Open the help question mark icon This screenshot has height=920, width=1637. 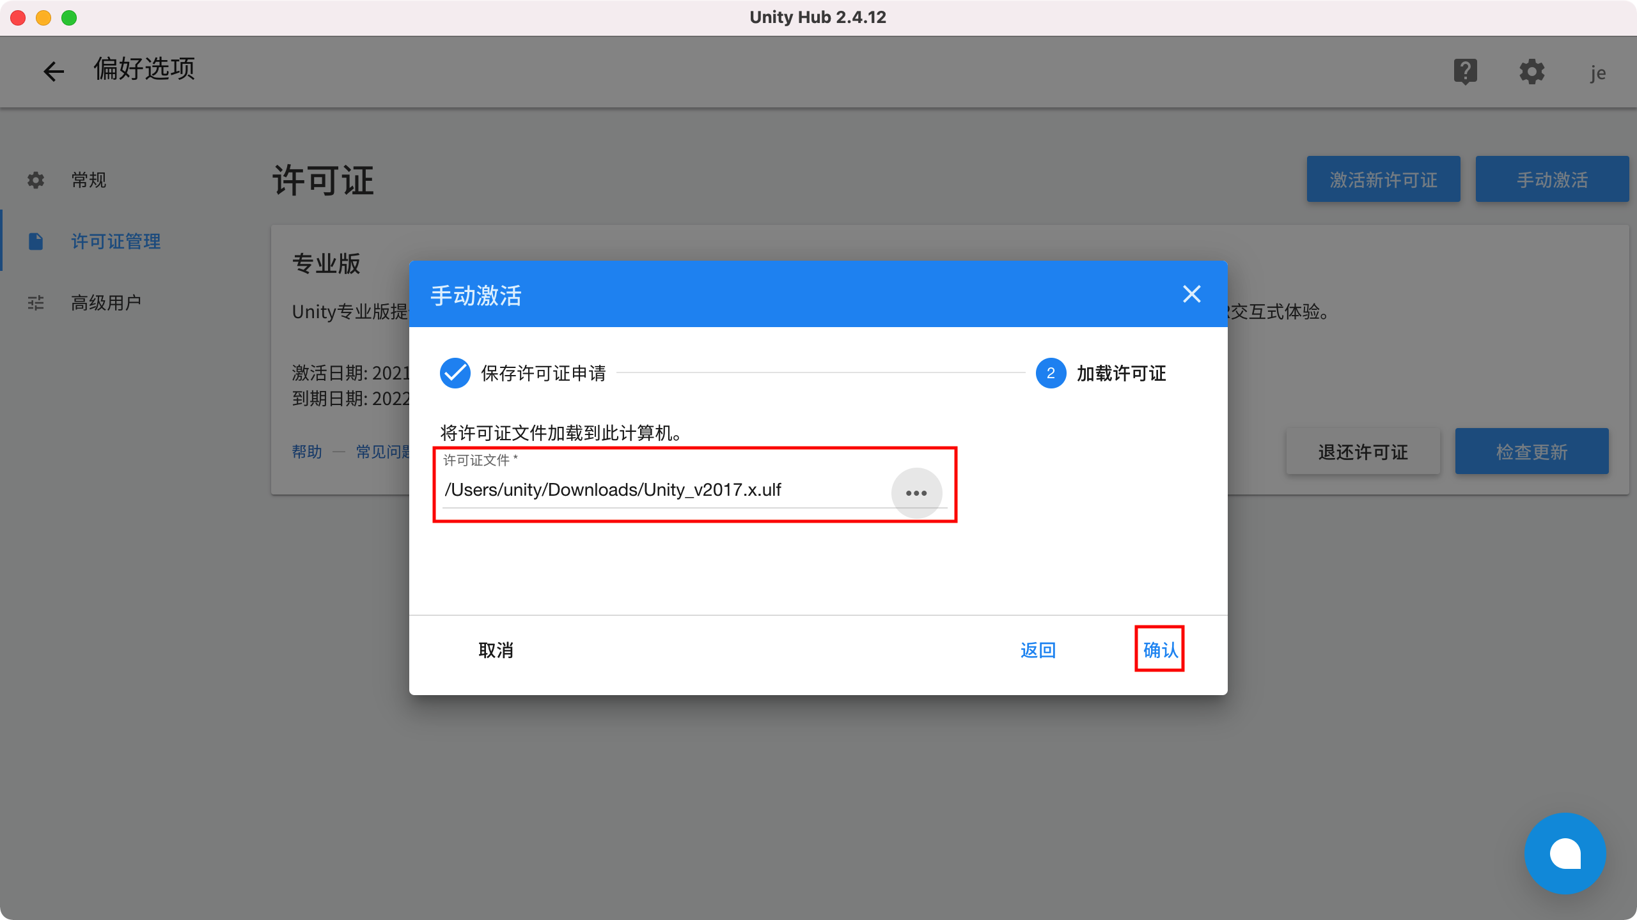pos(1465,72)
